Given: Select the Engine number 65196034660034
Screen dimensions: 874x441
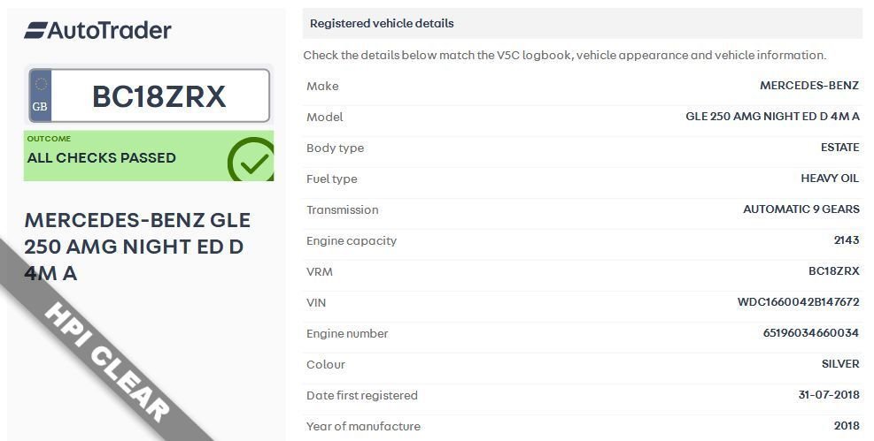Looking at the screenshot, I should point(810,333).
